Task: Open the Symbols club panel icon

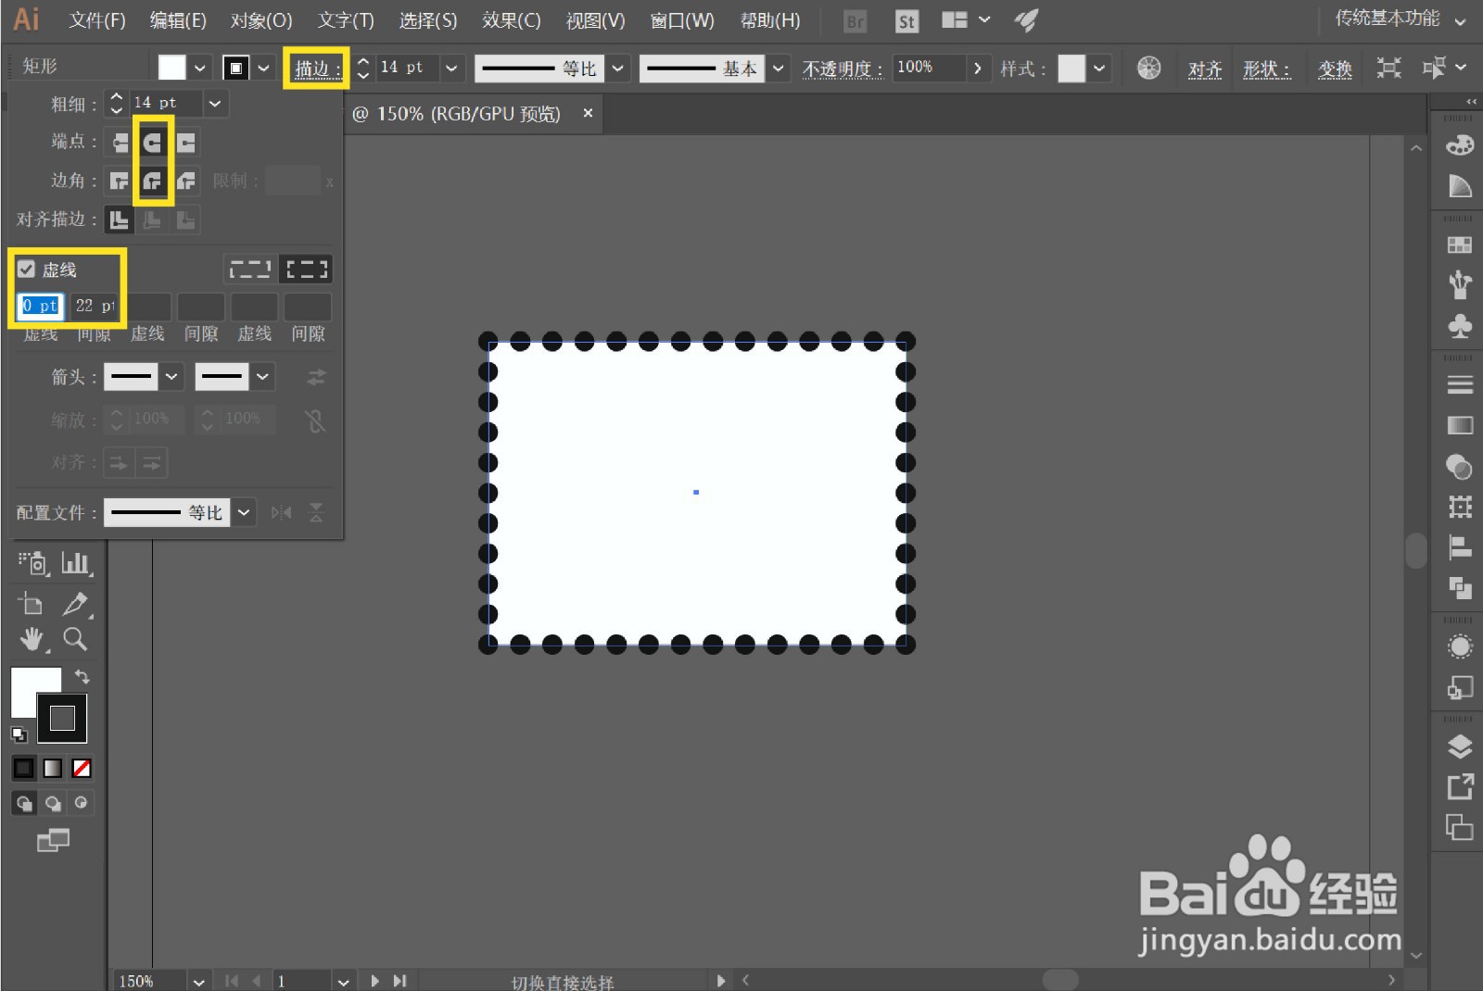Action: pos(1460,326)
